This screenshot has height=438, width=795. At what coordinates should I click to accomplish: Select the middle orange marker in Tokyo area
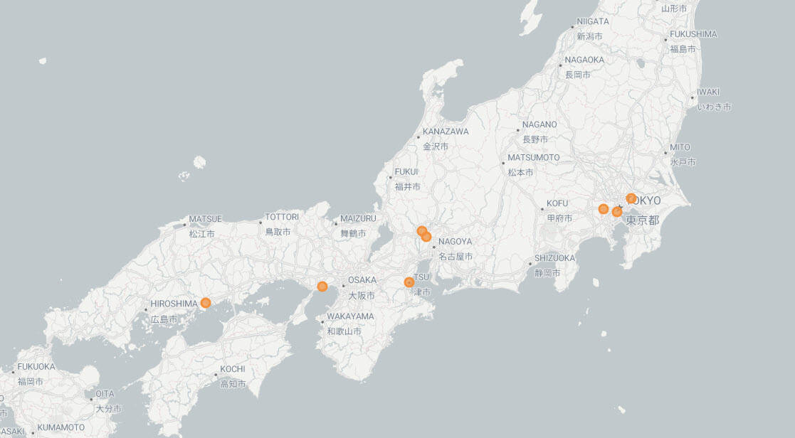(617, 211)
